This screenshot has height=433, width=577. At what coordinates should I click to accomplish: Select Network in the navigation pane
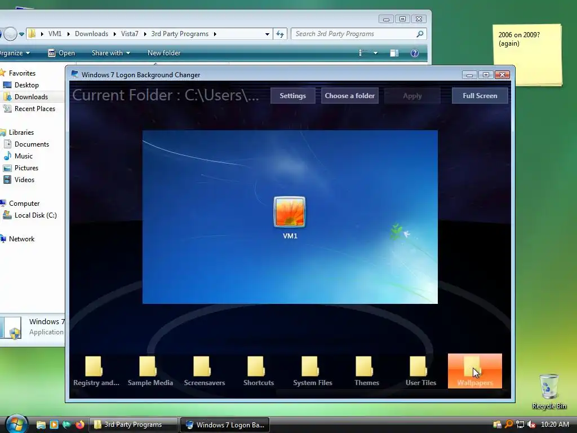click(x=21, y=238)
